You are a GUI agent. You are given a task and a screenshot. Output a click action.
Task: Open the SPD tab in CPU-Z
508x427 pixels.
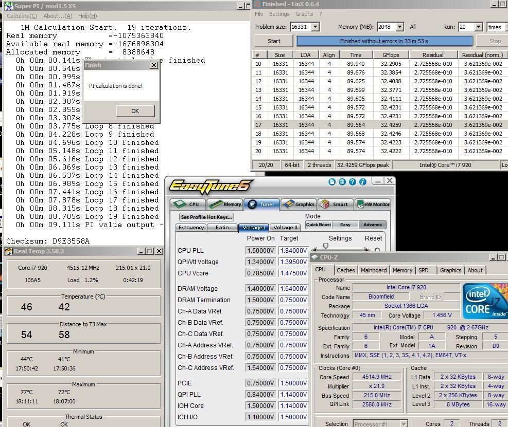pos(424,270)
